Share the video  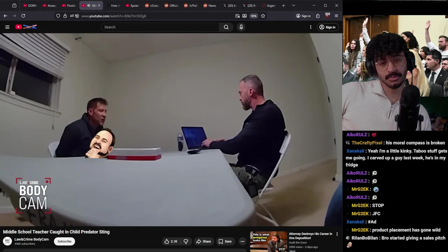pos(203,241)
